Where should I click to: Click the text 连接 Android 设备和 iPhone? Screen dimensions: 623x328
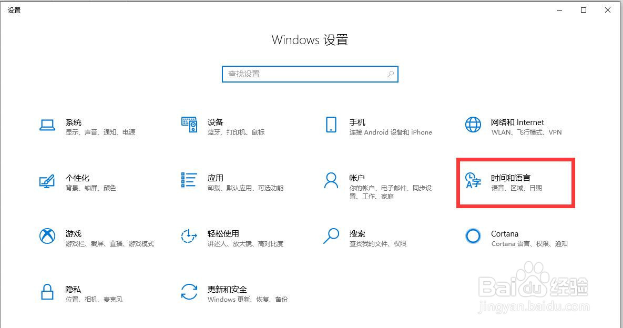coord(391,132)
